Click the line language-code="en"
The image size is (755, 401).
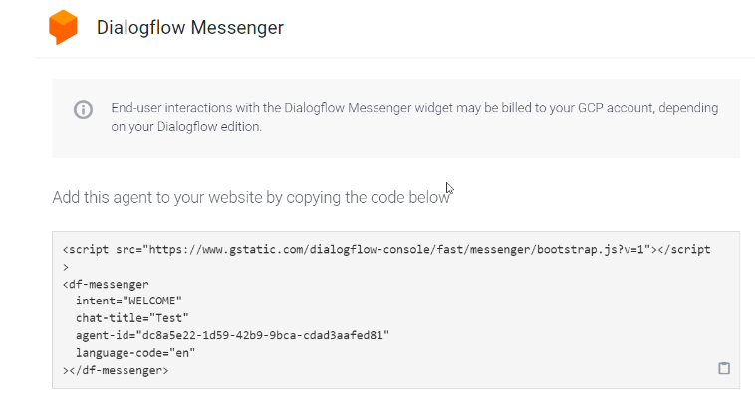coord(135,353)
